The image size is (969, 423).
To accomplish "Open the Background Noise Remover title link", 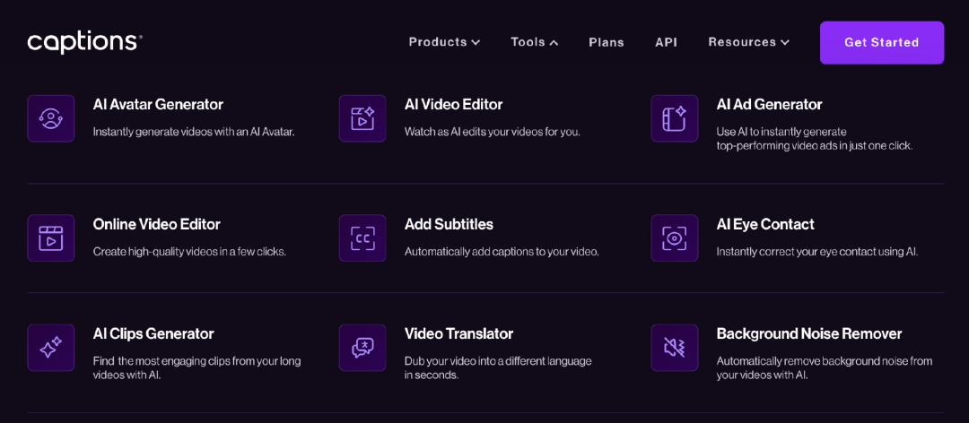I will [x=808, y=334].
